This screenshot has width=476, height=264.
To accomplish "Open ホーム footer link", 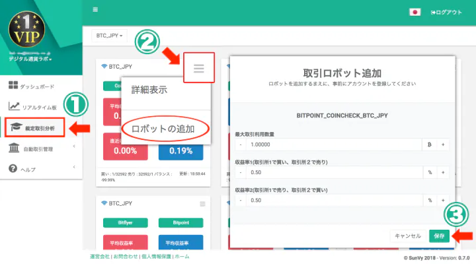I will click(x=182, y=257).
